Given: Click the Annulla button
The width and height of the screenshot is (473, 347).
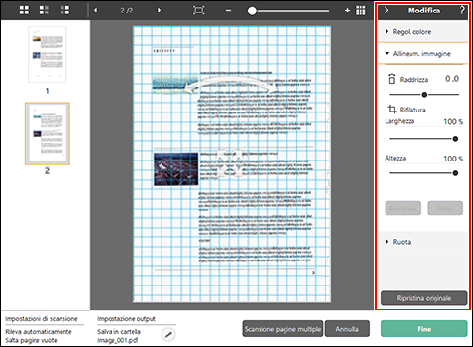Looking at the screenshot, I should click(347, 329).
